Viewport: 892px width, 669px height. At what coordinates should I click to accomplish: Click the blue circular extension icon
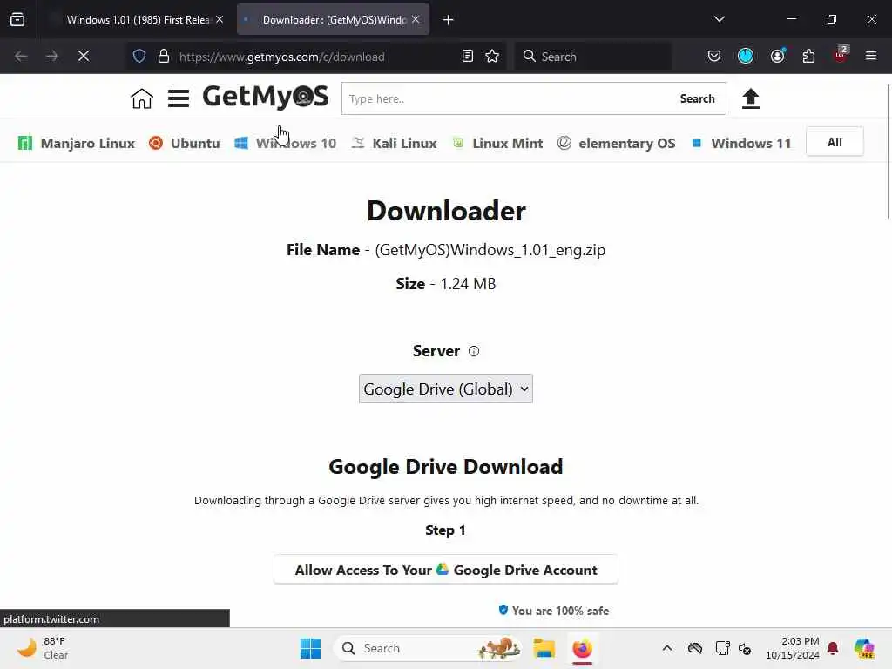(x=746, y=56)
